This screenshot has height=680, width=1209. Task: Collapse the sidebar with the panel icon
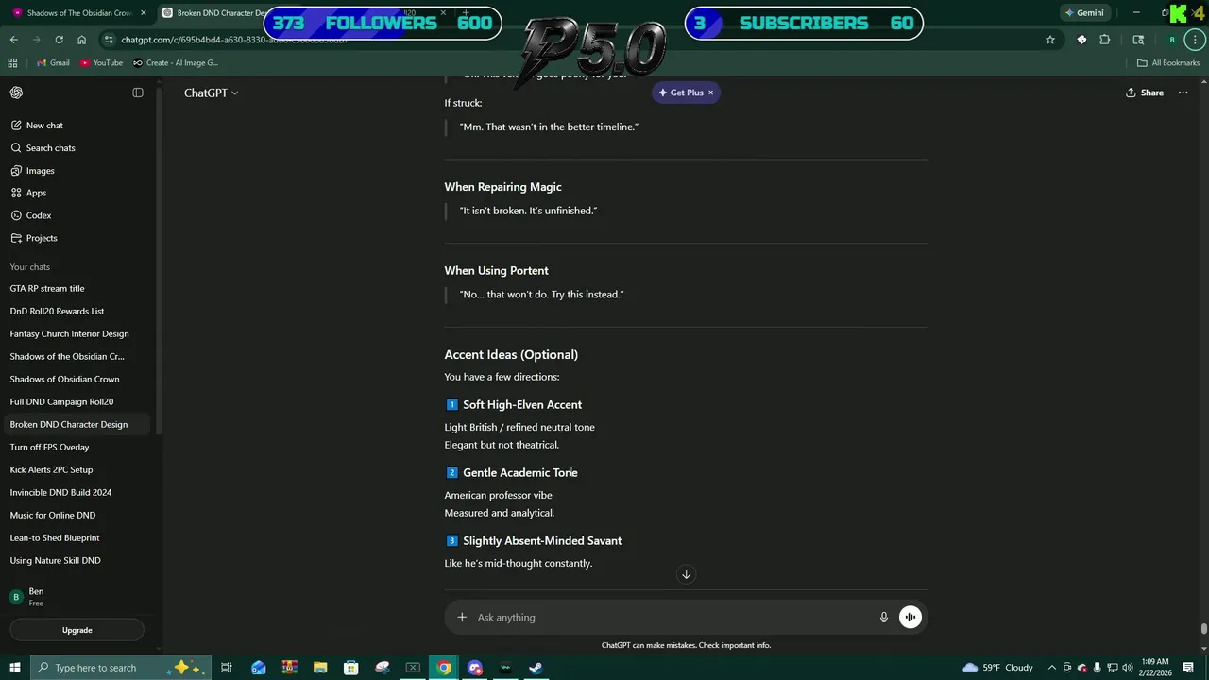138,93
